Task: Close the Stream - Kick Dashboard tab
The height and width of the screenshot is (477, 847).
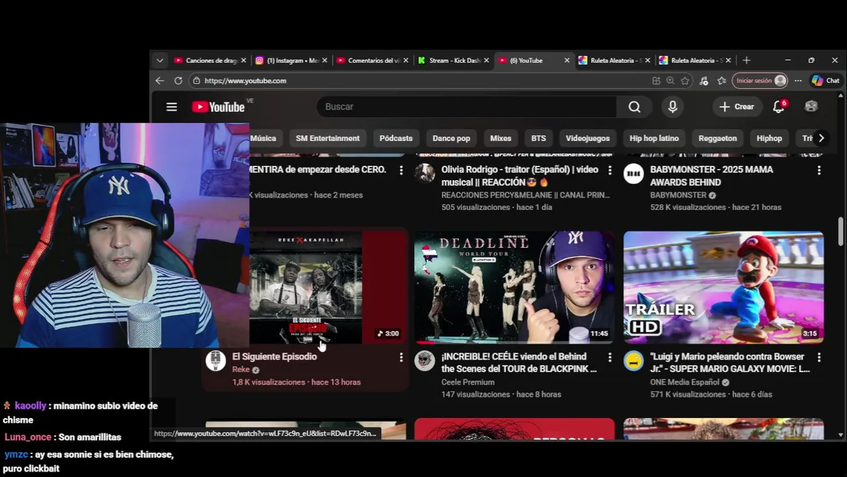Action: 486,60
